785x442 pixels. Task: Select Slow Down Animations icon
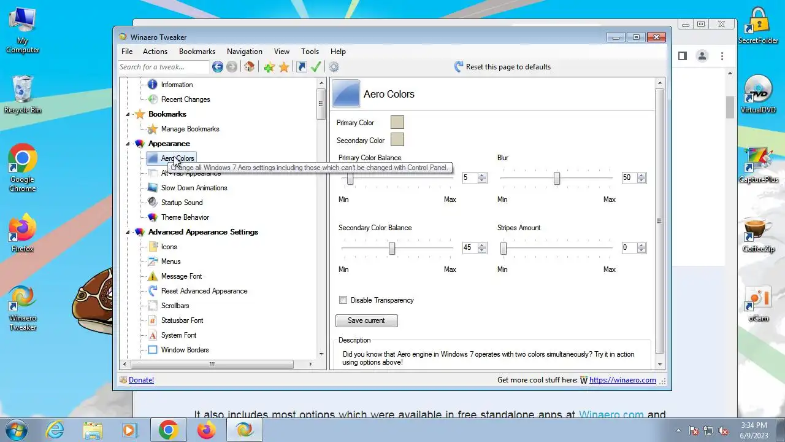pyautogui.click(x=153, y=188)
